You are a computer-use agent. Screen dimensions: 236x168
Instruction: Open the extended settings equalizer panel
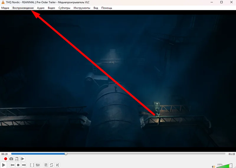(x=38, y=165)
